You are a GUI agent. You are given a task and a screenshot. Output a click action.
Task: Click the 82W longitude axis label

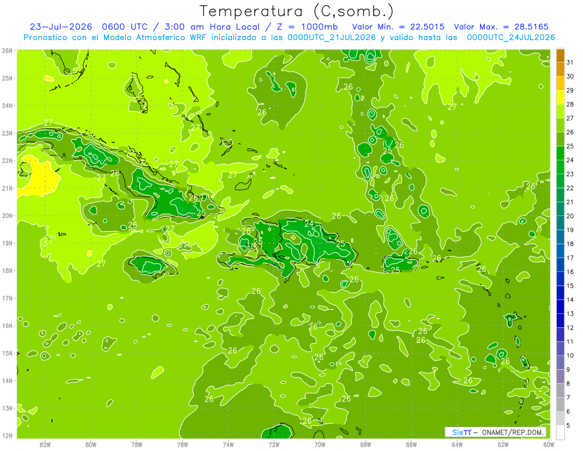point(45,444)
